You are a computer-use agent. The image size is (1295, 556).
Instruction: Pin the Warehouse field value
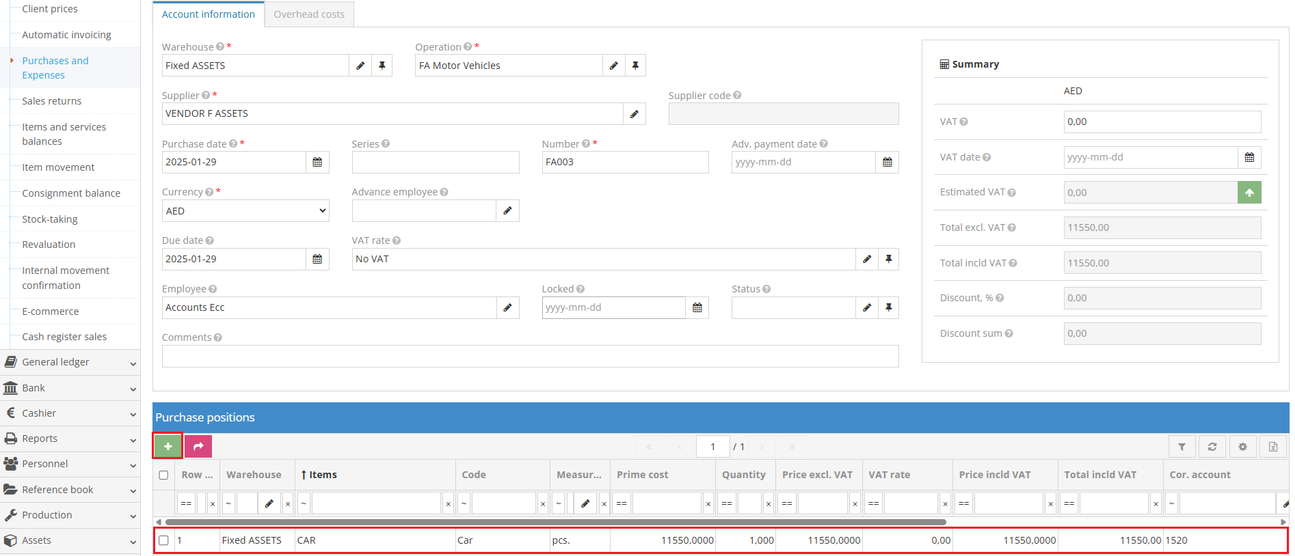point(382,66)
